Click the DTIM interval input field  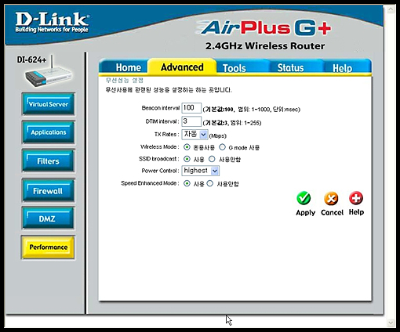click(191, 121)
